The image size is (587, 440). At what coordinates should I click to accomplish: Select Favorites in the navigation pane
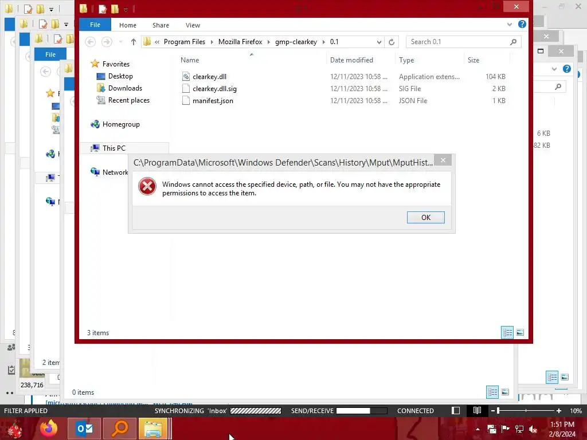point(116,64)
